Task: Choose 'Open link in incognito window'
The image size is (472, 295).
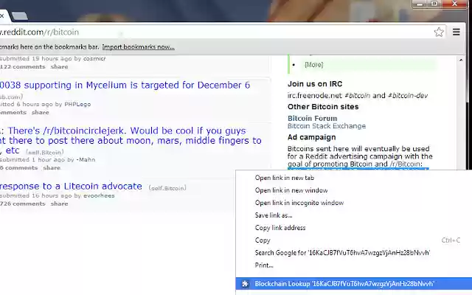Action: click(x=299, y=203)
